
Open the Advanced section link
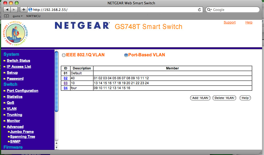[x=15, y=127]
